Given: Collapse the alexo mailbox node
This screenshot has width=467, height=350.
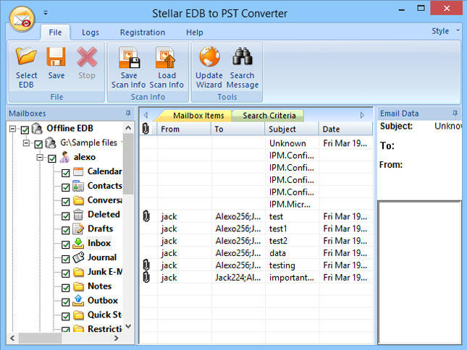Looking at the screenshot, I should tap(40, 158).
